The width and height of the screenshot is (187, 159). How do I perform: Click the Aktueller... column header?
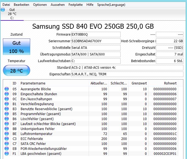[x=99, y=83]
